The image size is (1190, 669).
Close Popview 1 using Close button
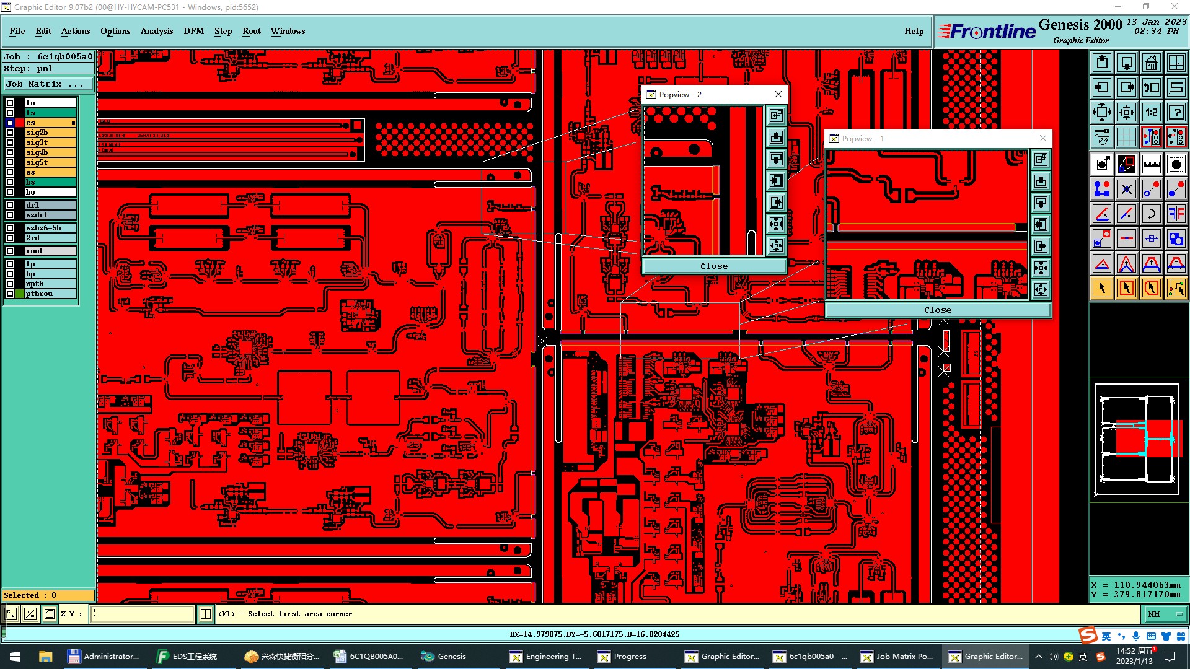tap(937, 310)
